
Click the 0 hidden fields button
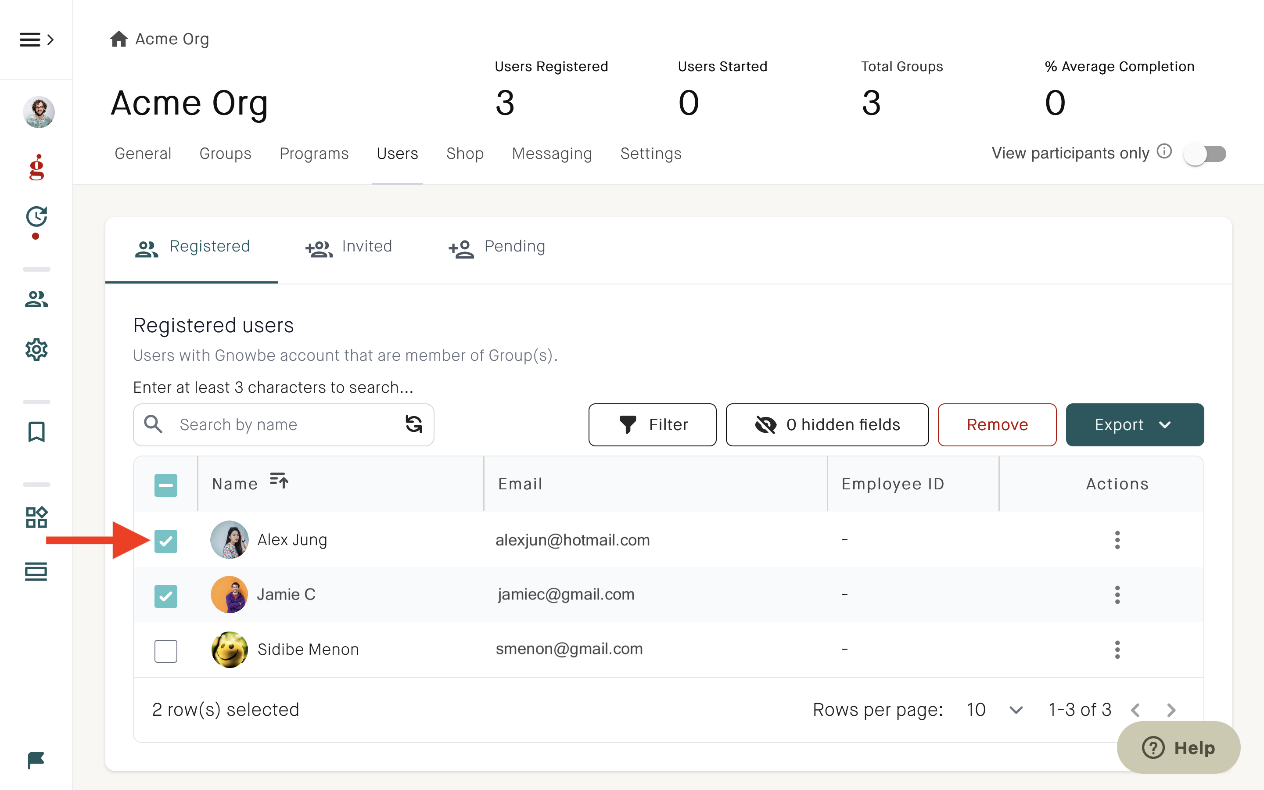pos(827,425)
